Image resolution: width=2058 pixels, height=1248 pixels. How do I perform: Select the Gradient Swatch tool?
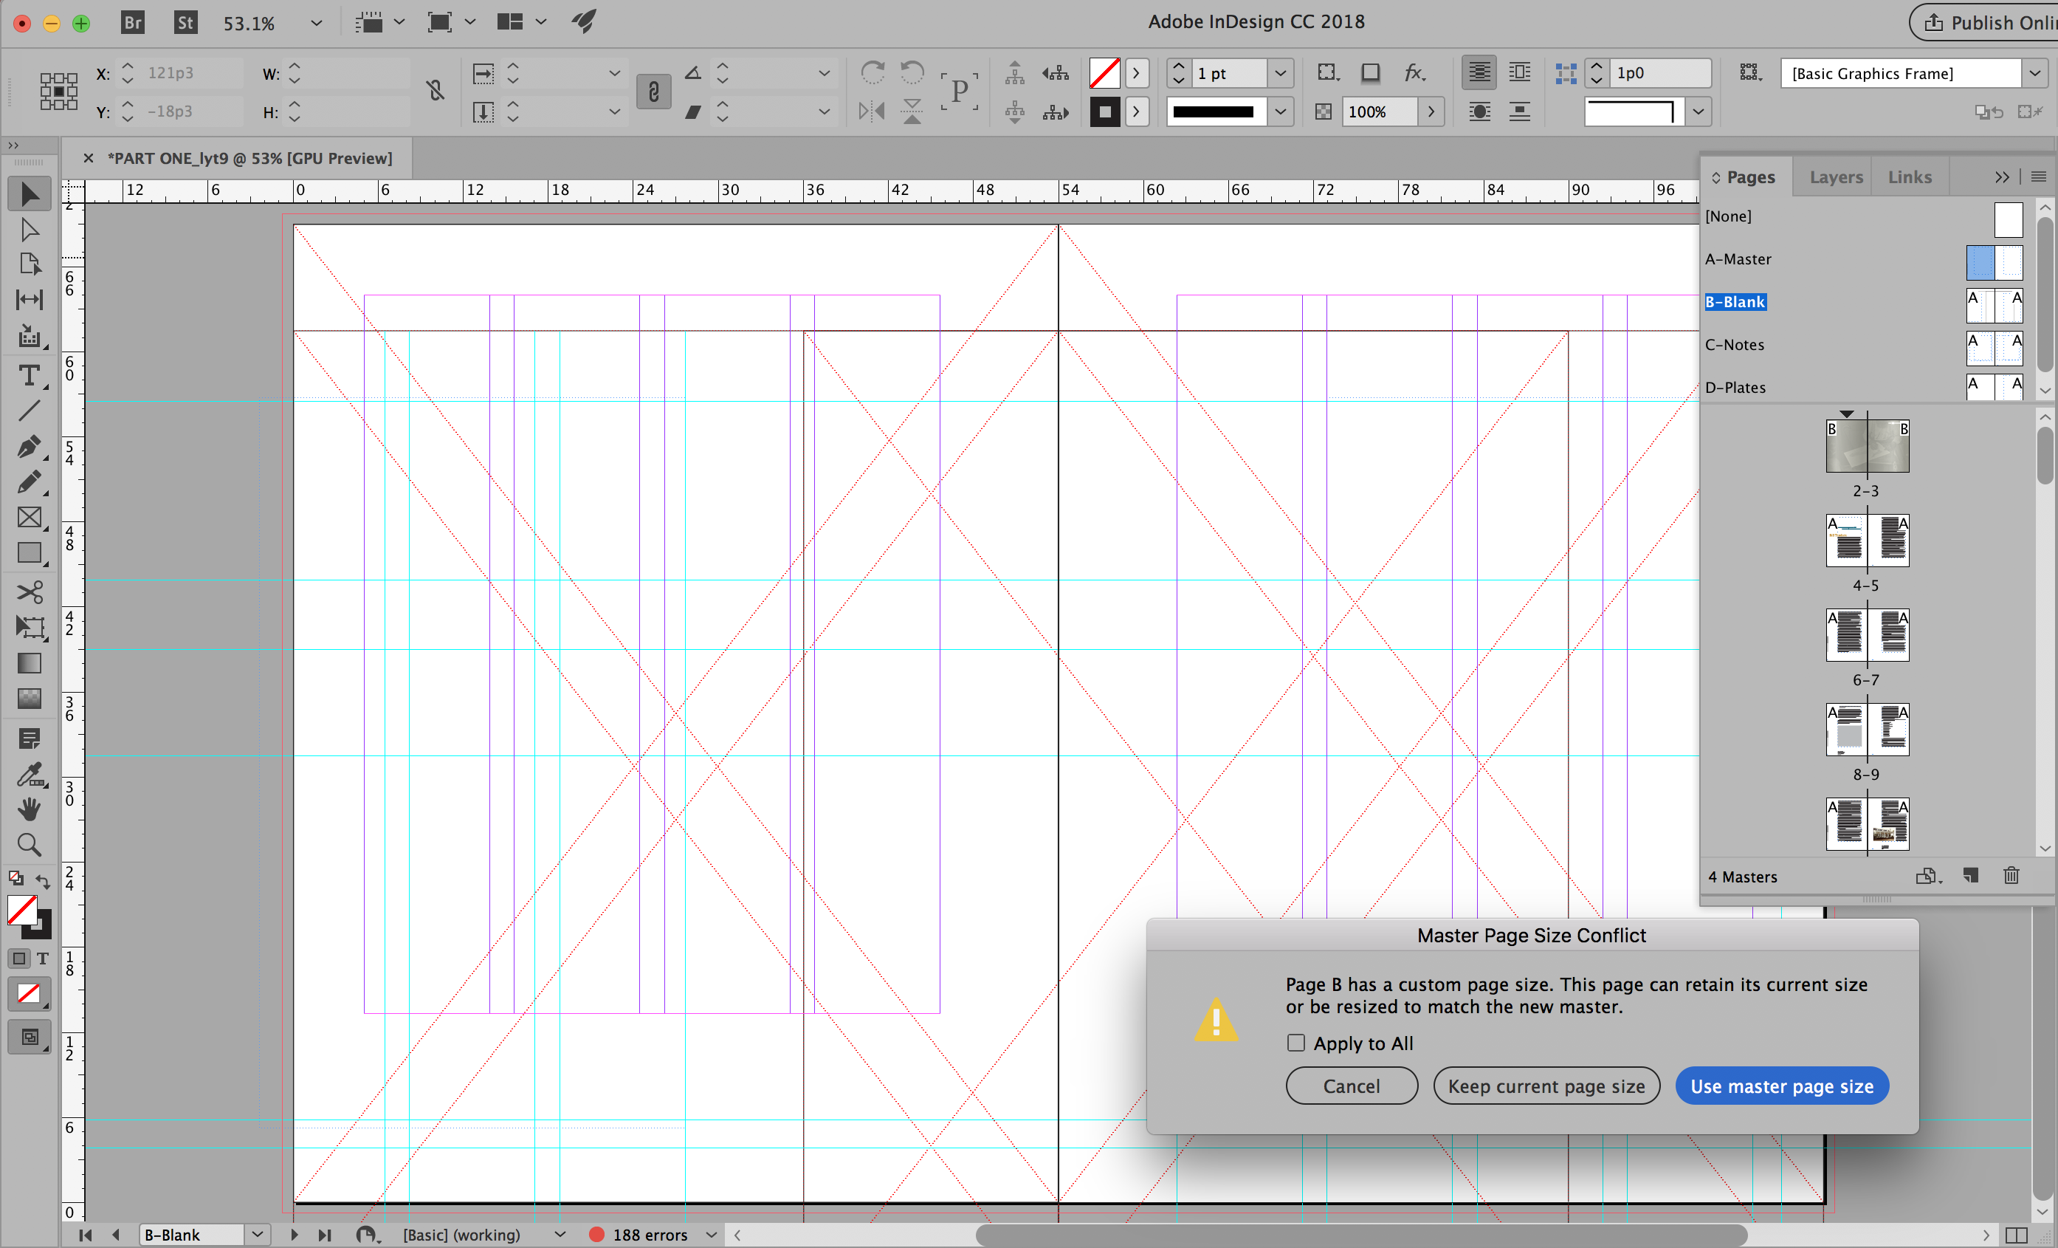tap(30, 663)
